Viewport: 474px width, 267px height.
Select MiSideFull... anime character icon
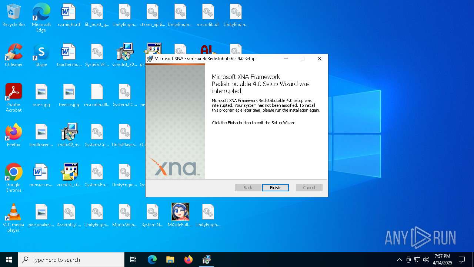coord(180,216)
